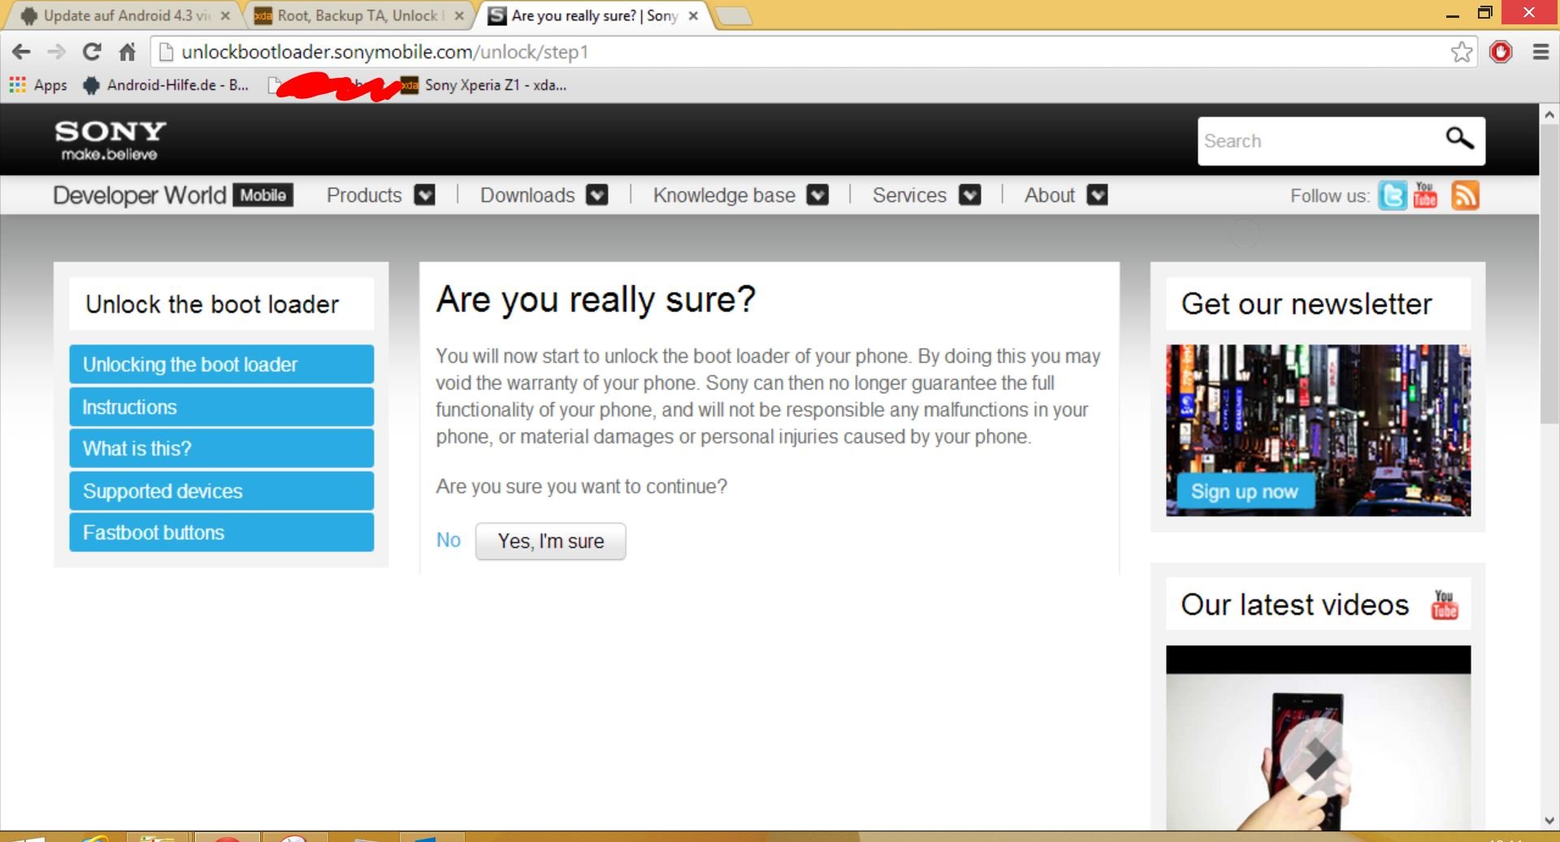Image resolution: width=1560 pixels, height=842 pixels.
Task: Open the YouTube follow icon in the navbar
Action: click(x=1425, y=196)
